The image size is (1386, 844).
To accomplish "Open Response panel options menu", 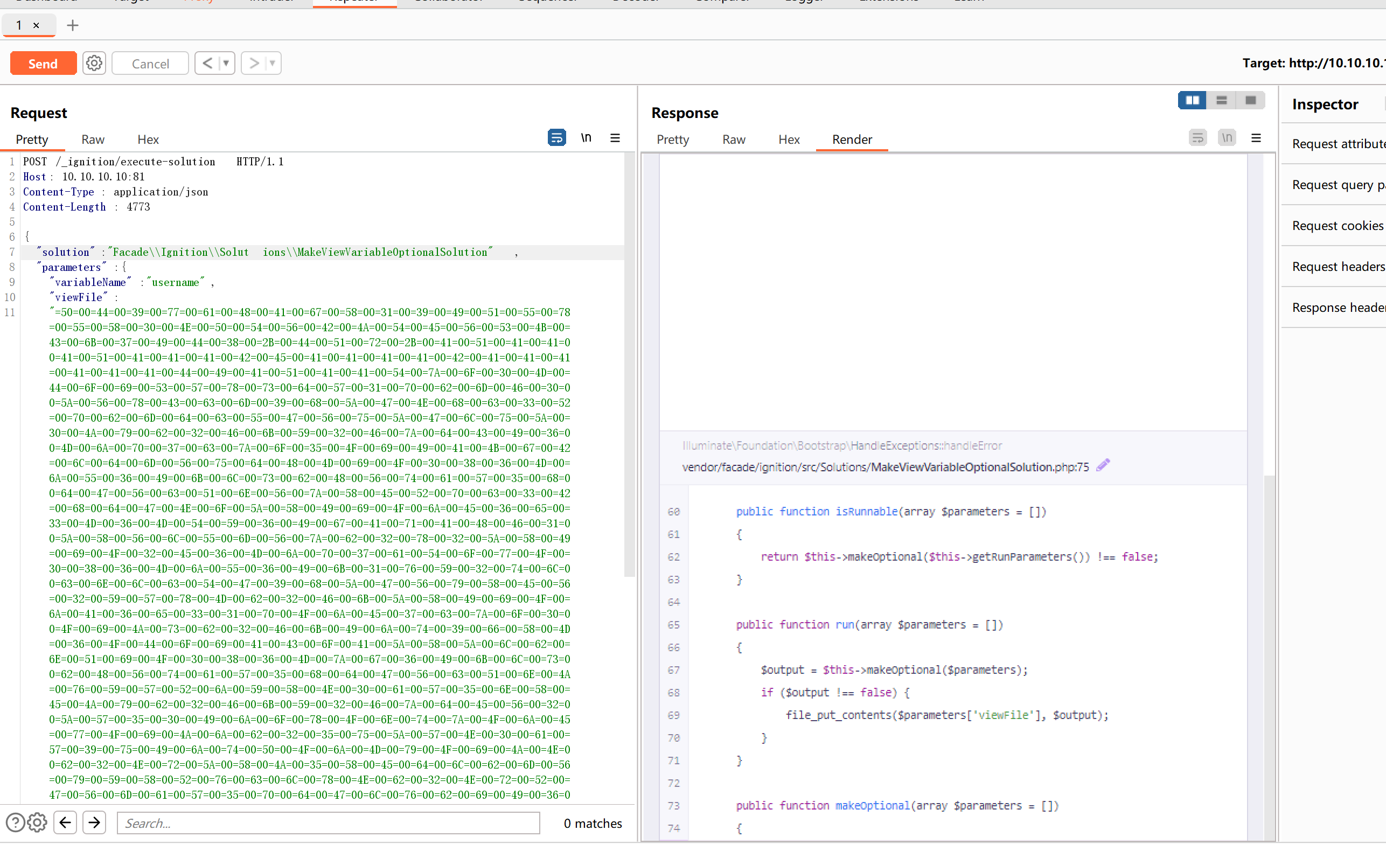I will click(x=1256, y=138).
